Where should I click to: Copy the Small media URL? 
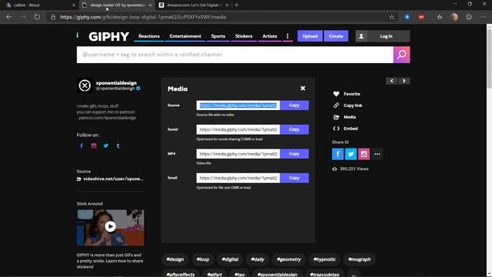click(294, 178)
